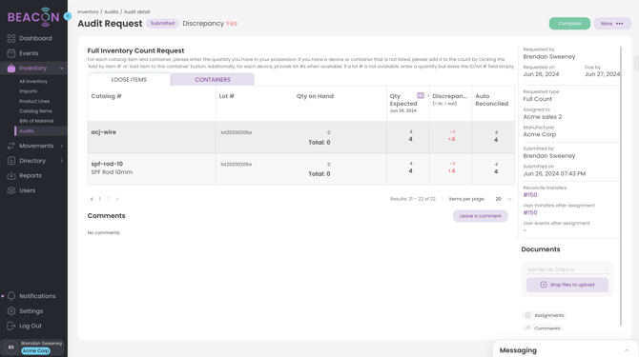
Task: Open Bills of Material submenu item
Action: tap(36, 121)
